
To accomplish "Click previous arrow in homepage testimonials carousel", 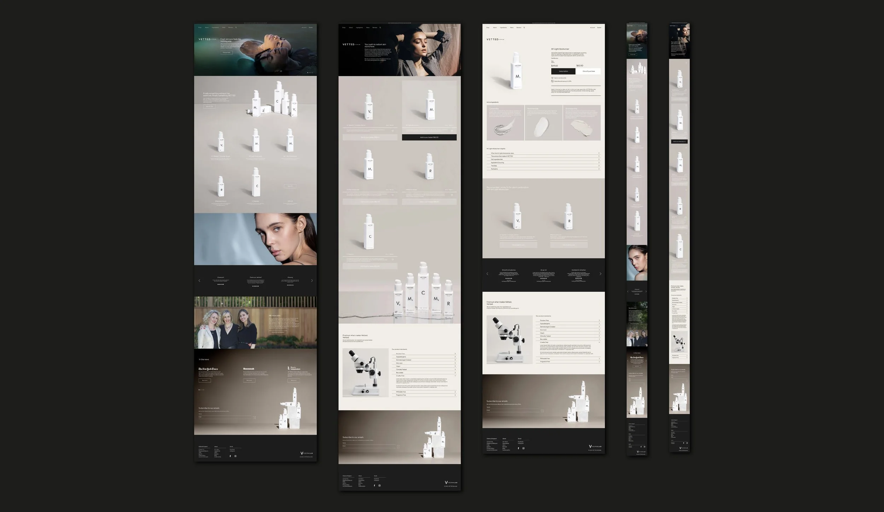I will coord(199,281).
